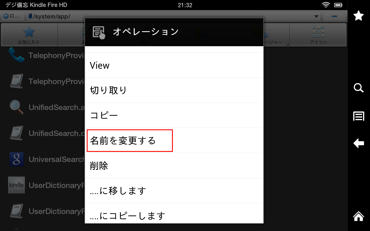Select 名前を変更する menu entry

pos(174,141)
